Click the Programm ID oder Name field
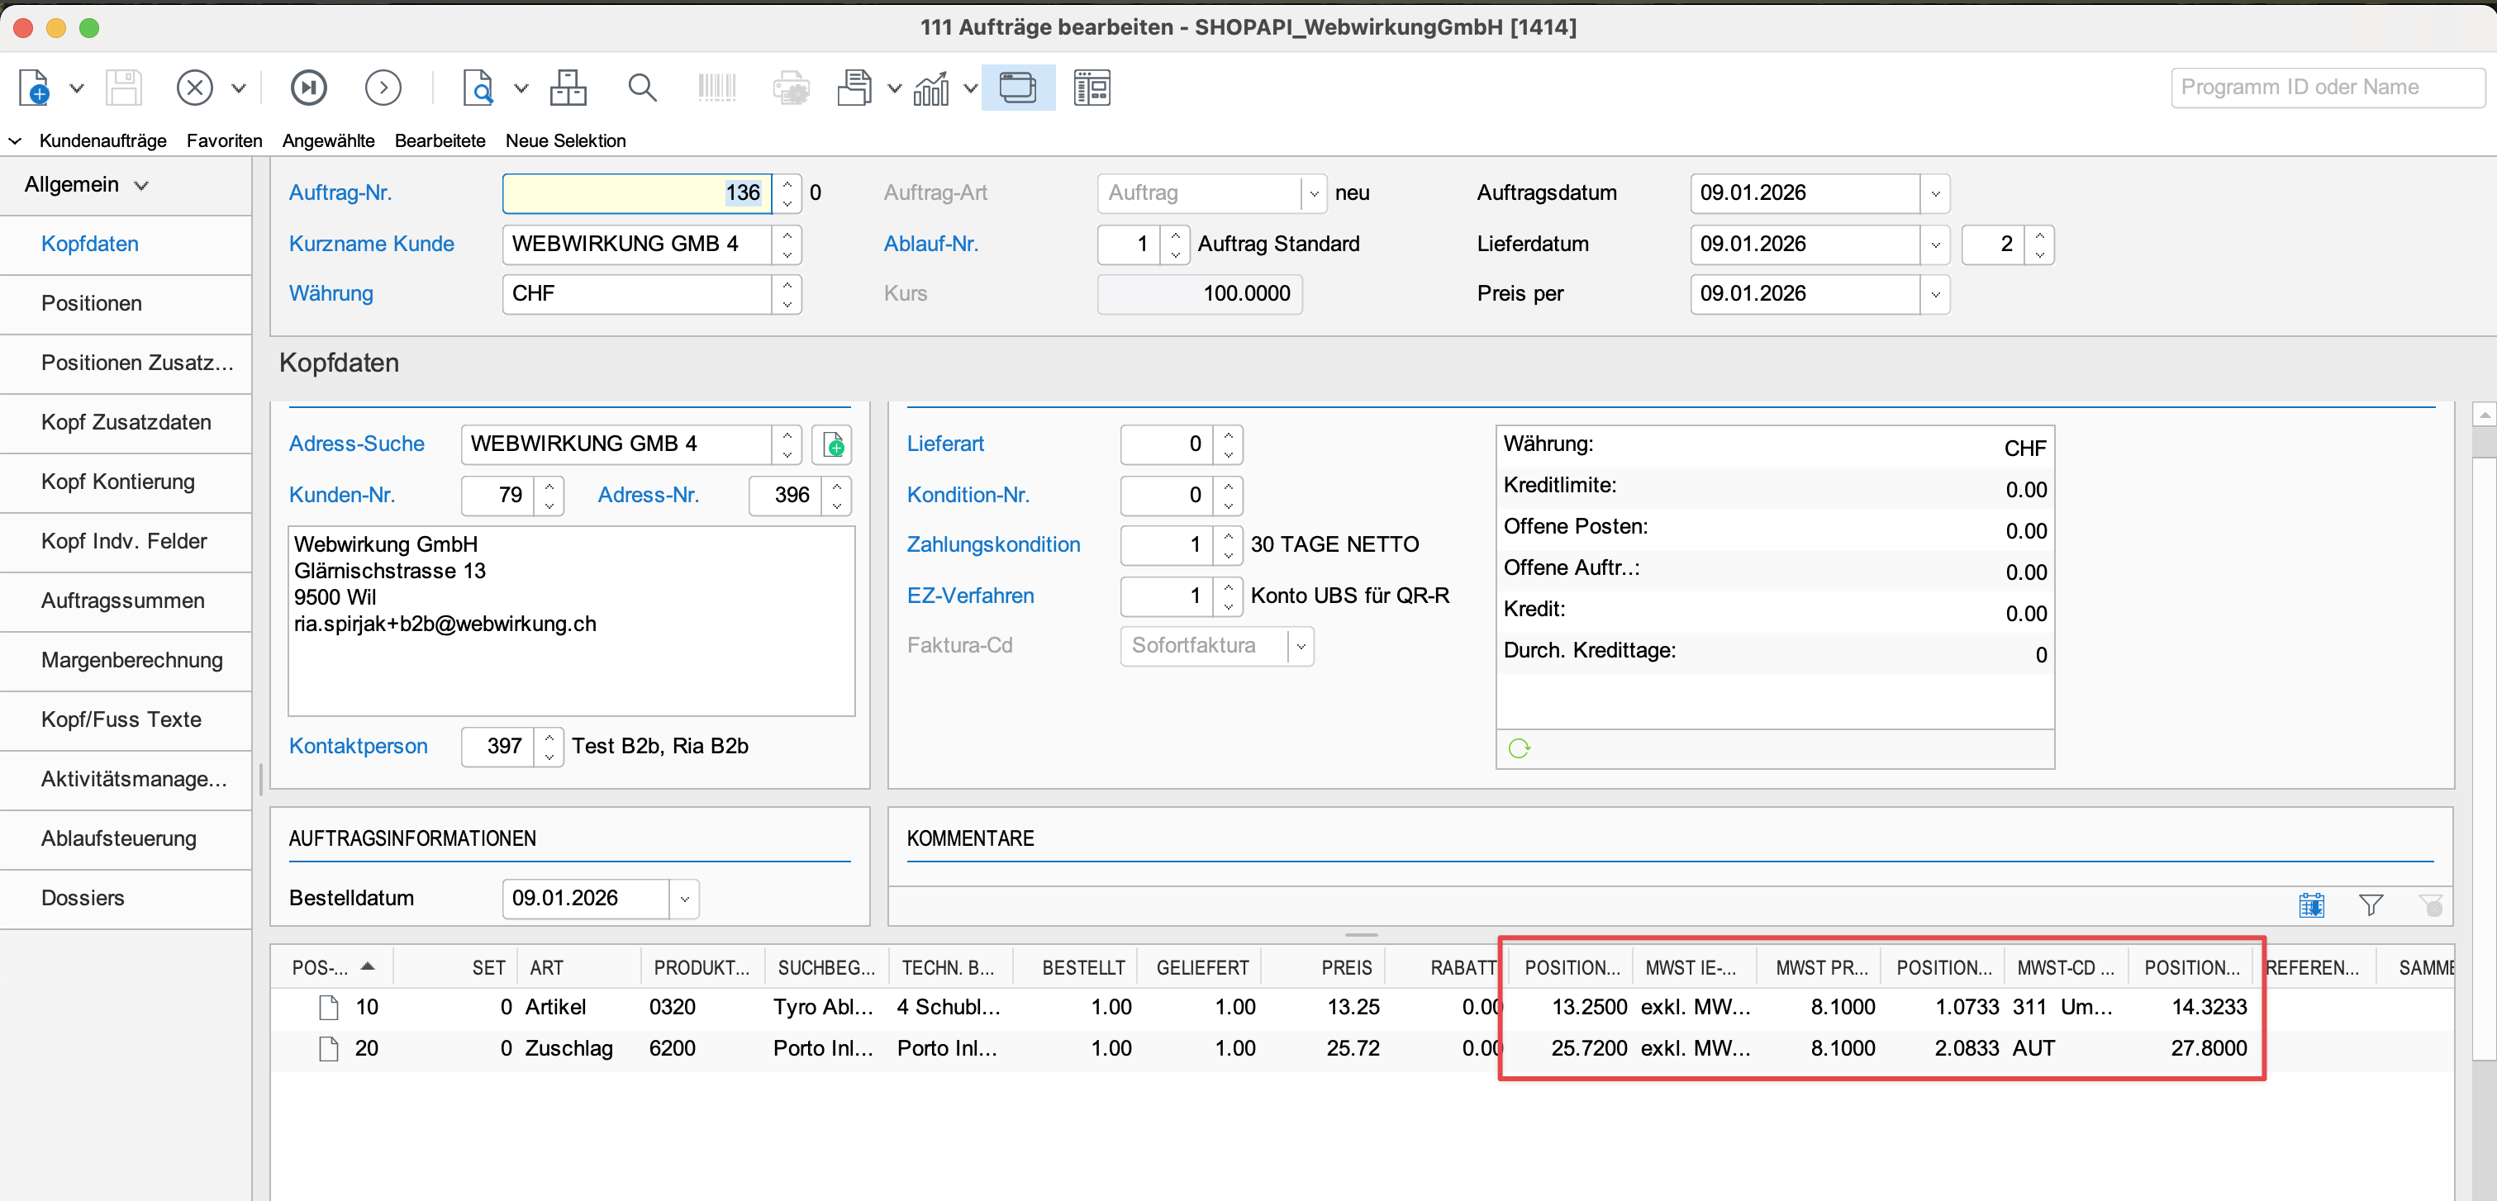 2327,88
